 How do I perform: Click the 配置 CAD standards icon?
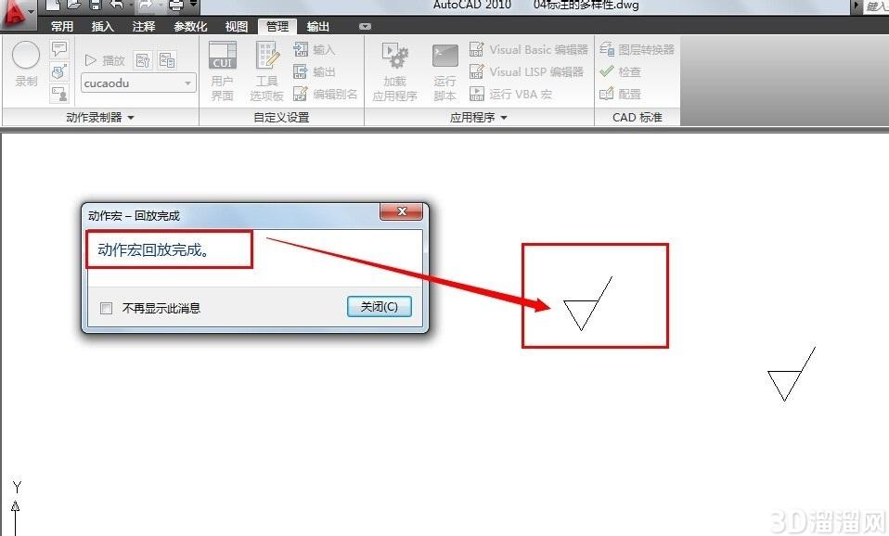(607, 94)
